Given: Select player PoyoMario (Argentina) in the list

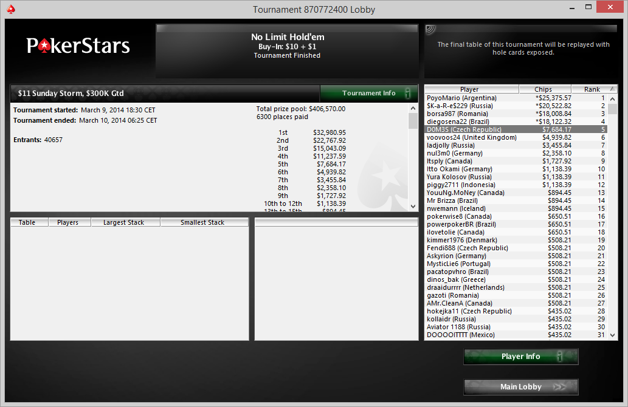Looking at the screenshot, I should click(516, 98).
